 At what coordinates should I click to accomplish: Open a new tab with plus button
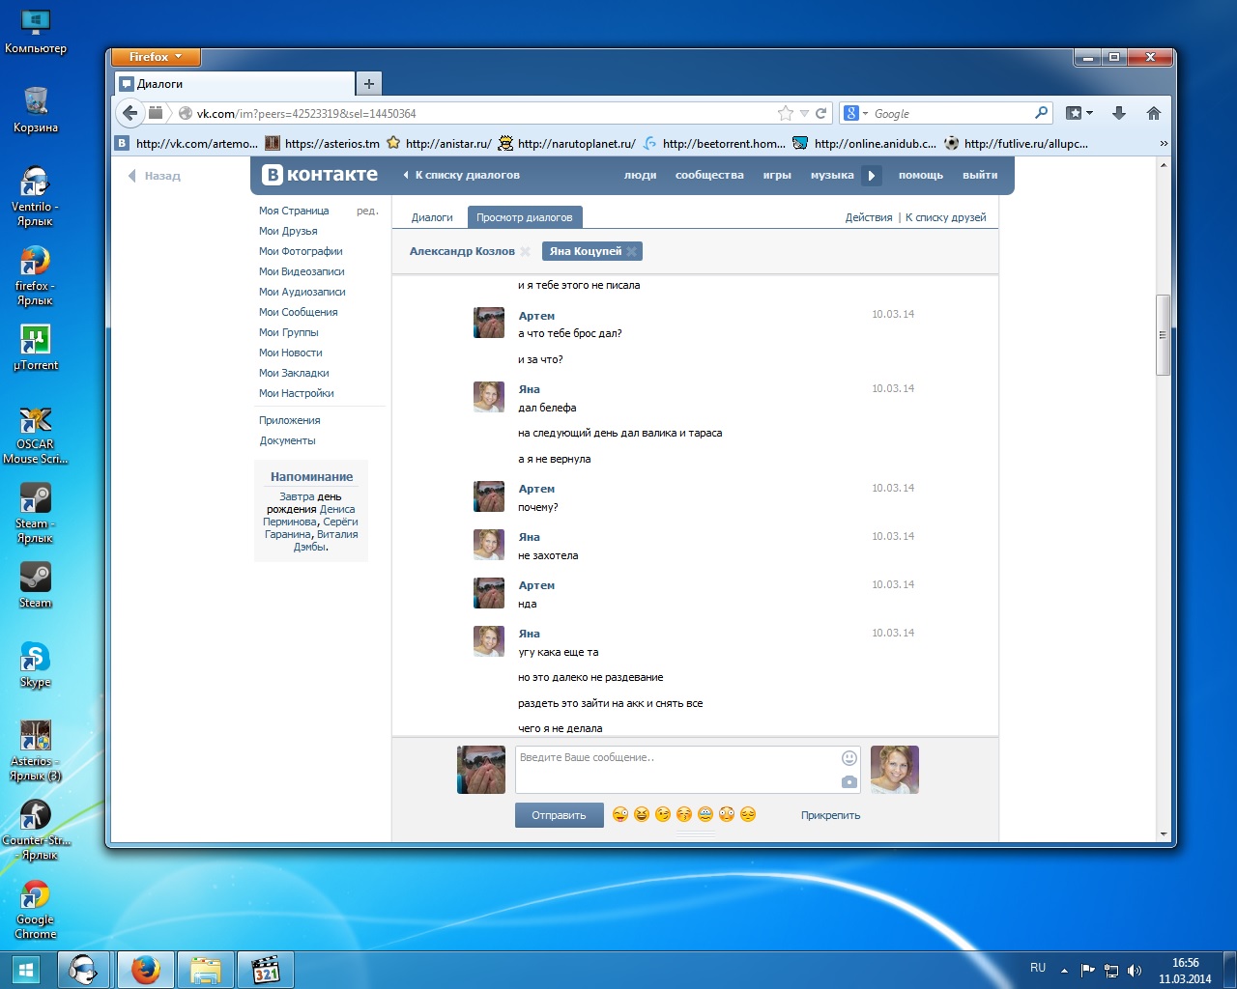point(369,84)
